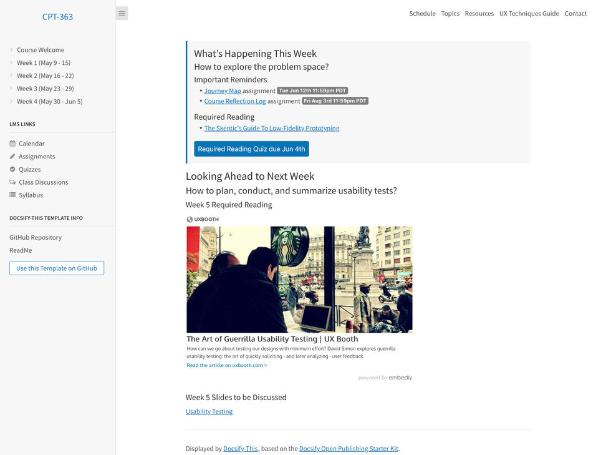Image resolution: width=606 pixels, height=455 pixels.
Task: Click Use this Template on GitHub
Action: coord(56,268)
